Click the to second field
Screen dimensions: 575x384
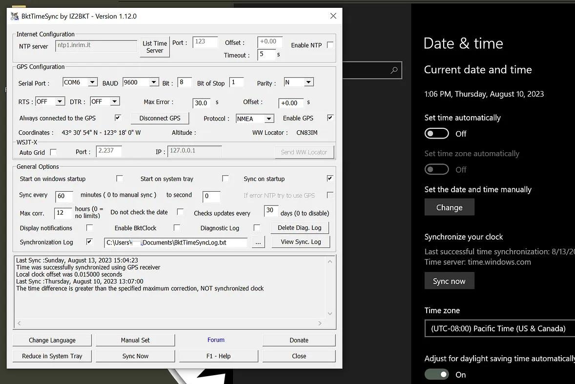tap(211, 196)
